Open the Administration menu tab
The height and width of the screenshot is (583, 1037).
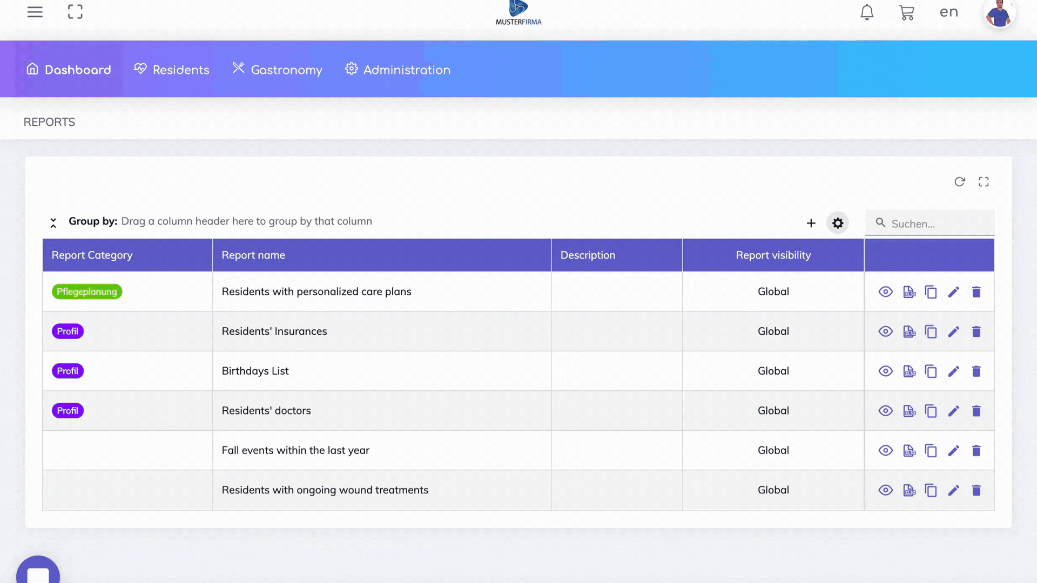coord(398,70)
